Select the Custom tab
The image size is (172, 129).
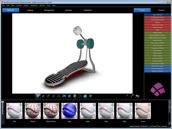(161, 10)
